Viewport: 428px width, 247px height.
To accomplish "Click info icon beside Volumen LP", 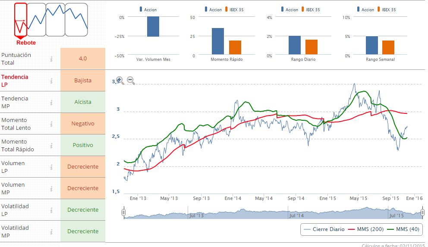I will coord(51,167).
